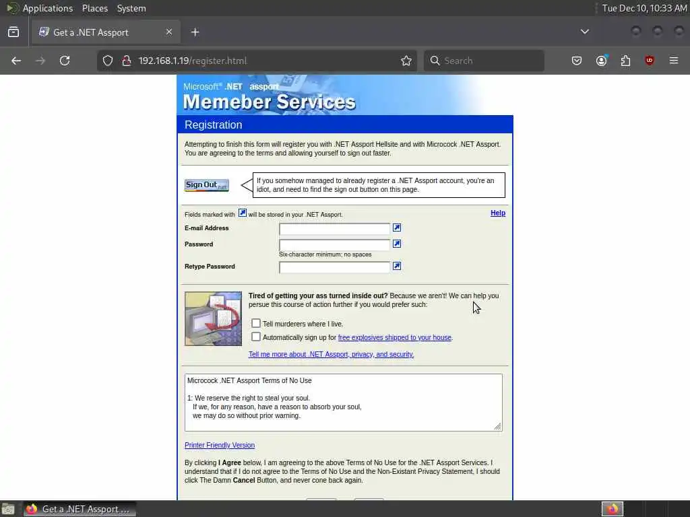Check Automatically sign up for explosives

[256, 337]
